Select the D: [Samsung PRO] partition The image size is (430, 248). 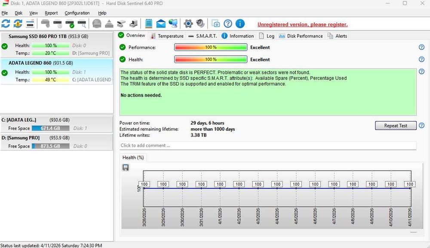pos(57,142)
